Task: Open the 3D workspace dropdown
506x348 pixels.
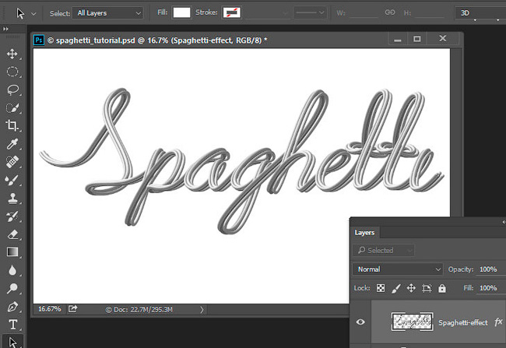Action: coord(480,13)
